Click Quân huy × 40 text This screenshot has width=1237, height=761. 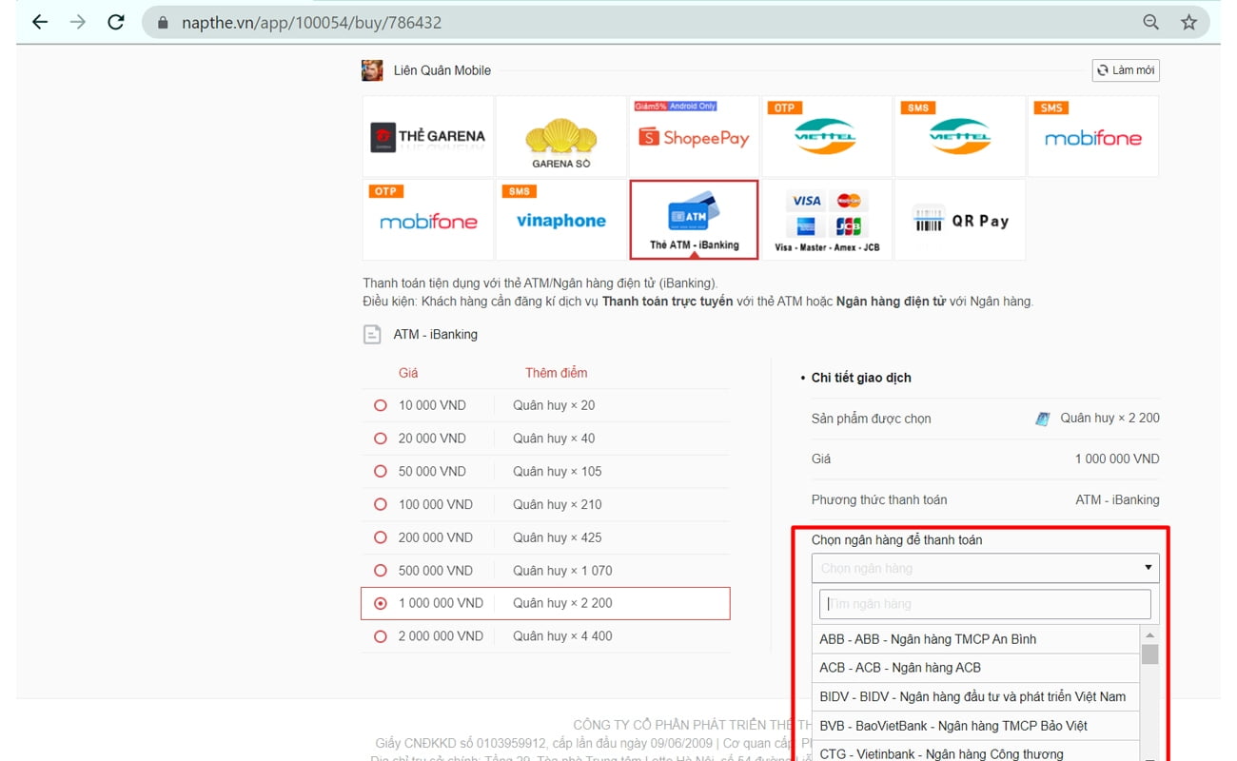(x=554, y=439)
